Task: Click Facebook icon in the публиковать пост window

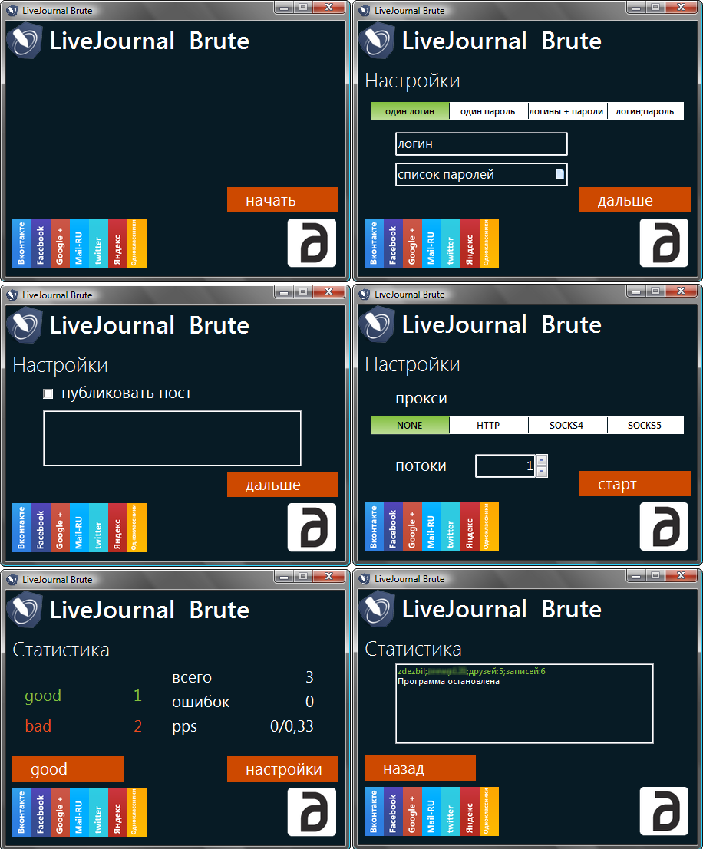Action: point(41,528)
